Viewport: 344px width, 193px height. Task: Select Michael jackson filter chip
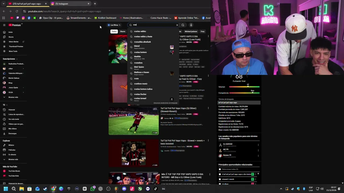click(x=191, y=31)
